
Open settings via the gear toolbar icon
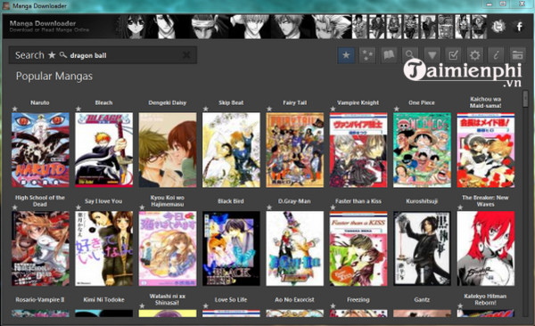tap(474, 55)
